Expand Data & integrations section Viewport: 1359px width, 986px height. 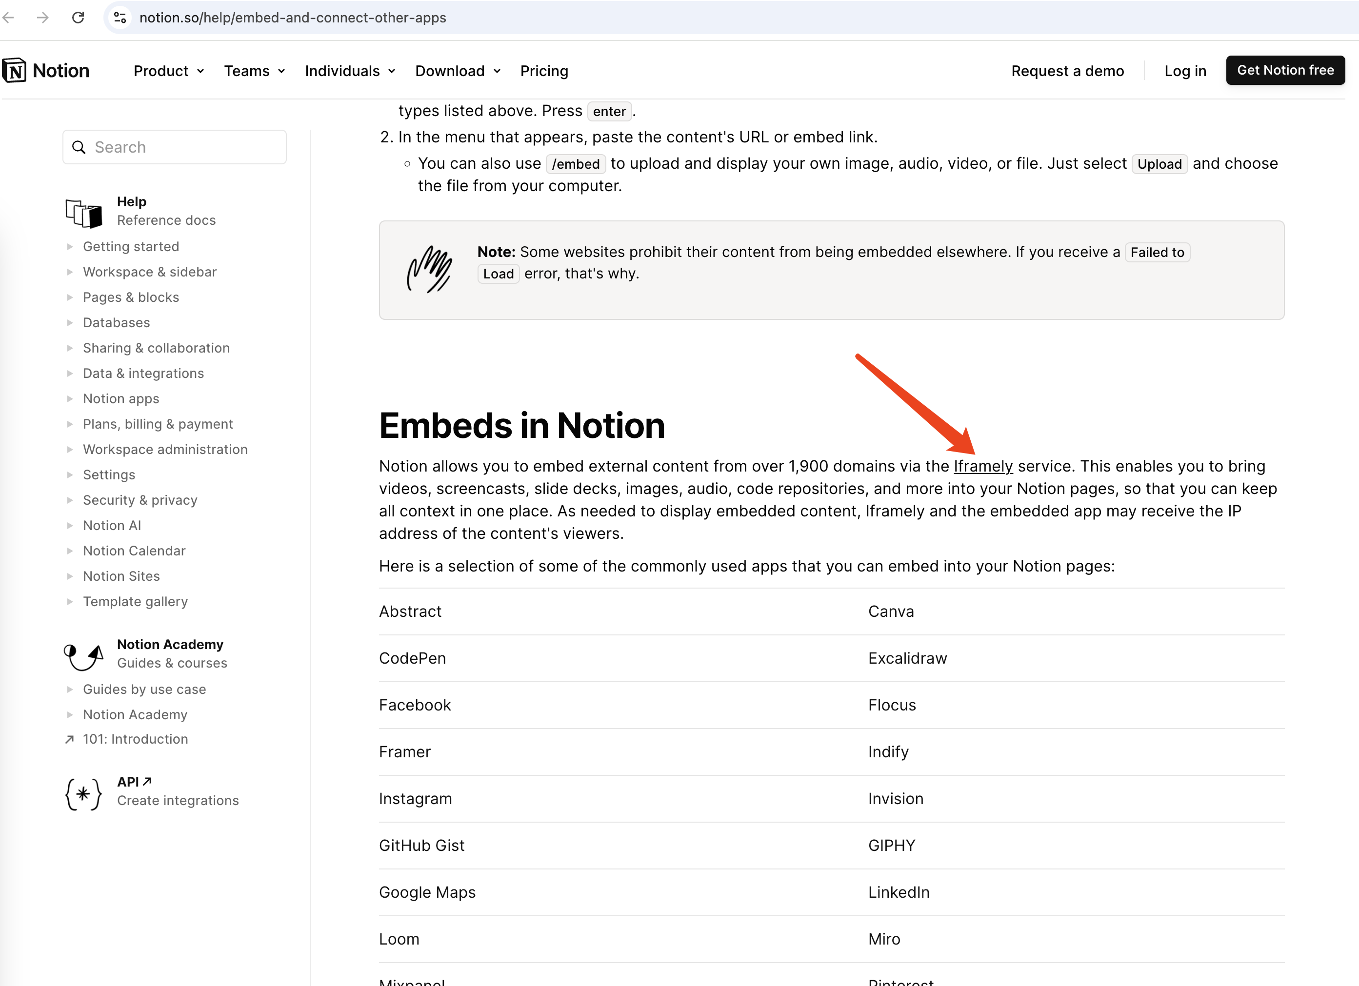pos(143,373)
